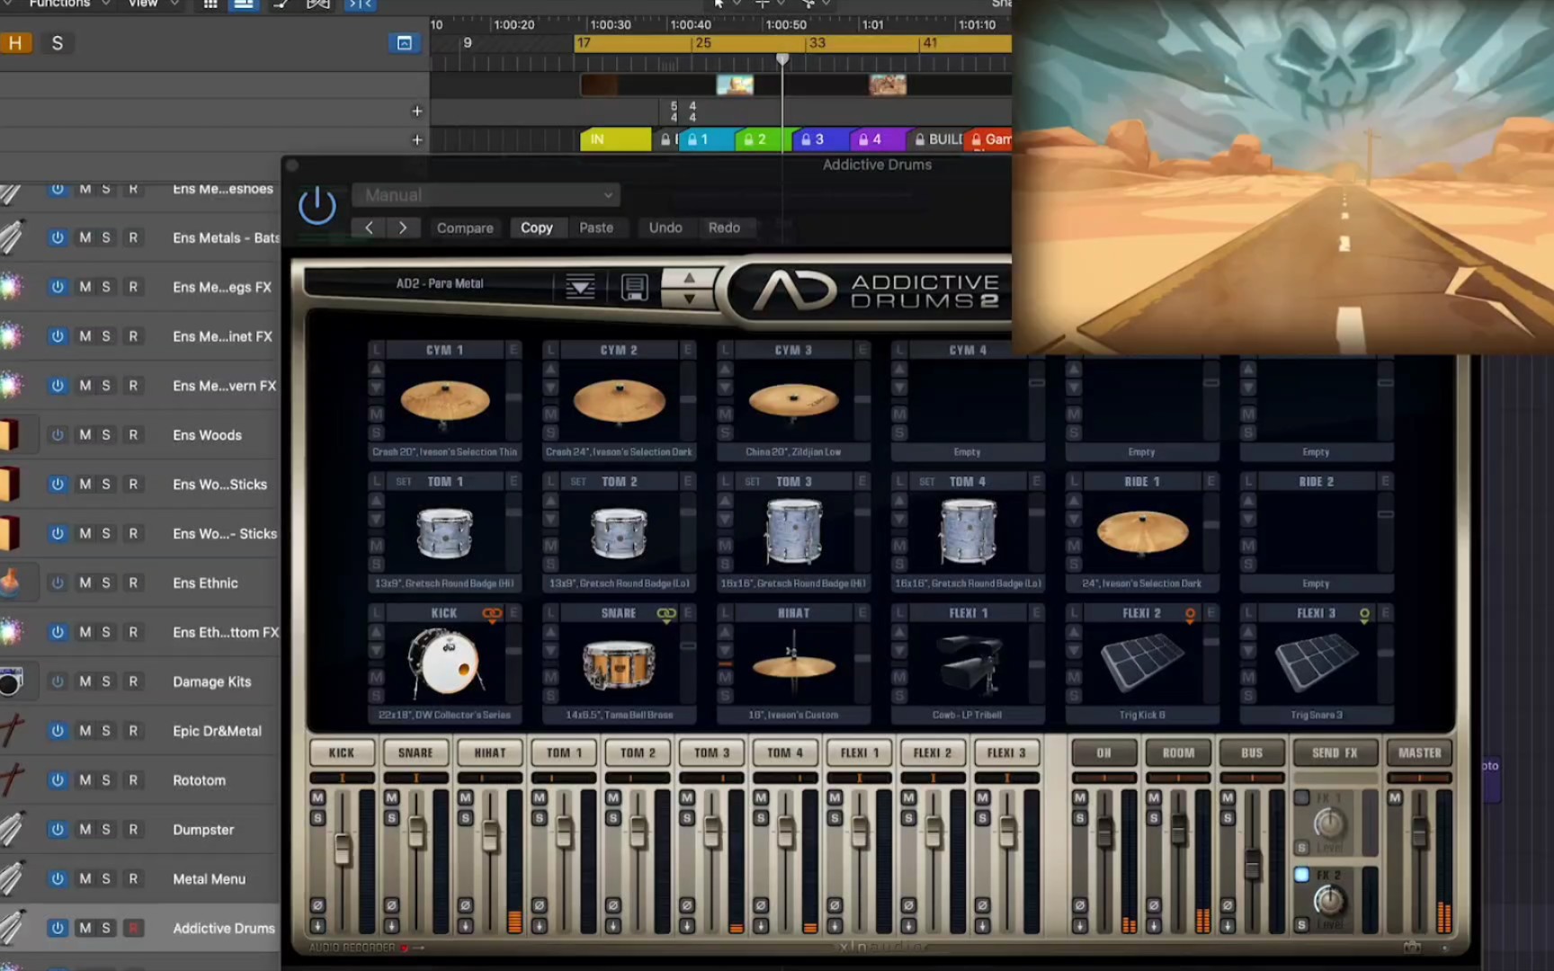This screenshot has height=971, width=1554.
Task: Open the Functions menu dropdown
Action: coord(68,4)
